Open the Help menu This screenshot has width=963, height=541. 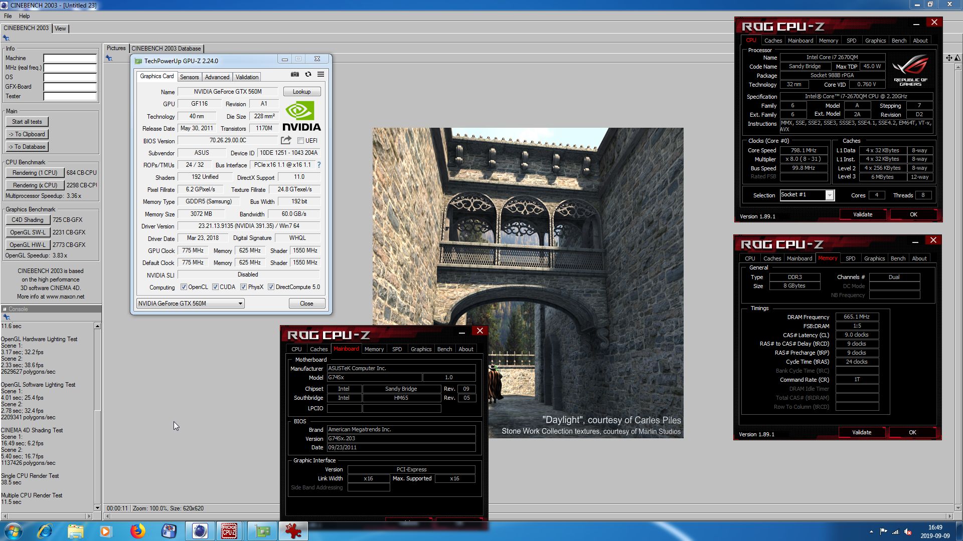click(24, 16)
